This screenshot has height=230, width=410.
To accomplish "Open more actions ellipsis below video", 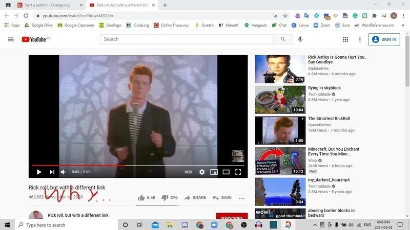I will (241, 198).
